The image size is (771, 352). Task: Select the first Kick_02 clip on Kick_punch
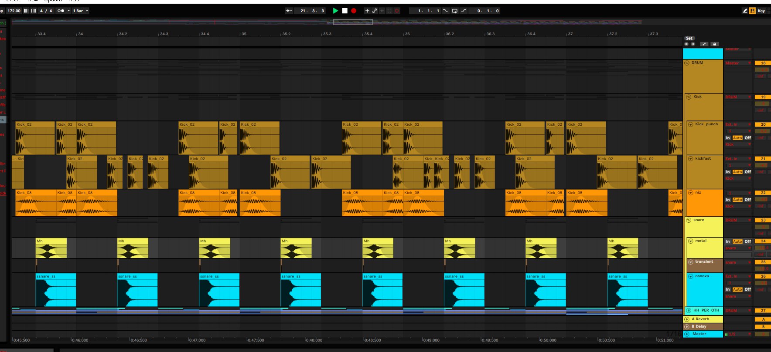(35, 138)
